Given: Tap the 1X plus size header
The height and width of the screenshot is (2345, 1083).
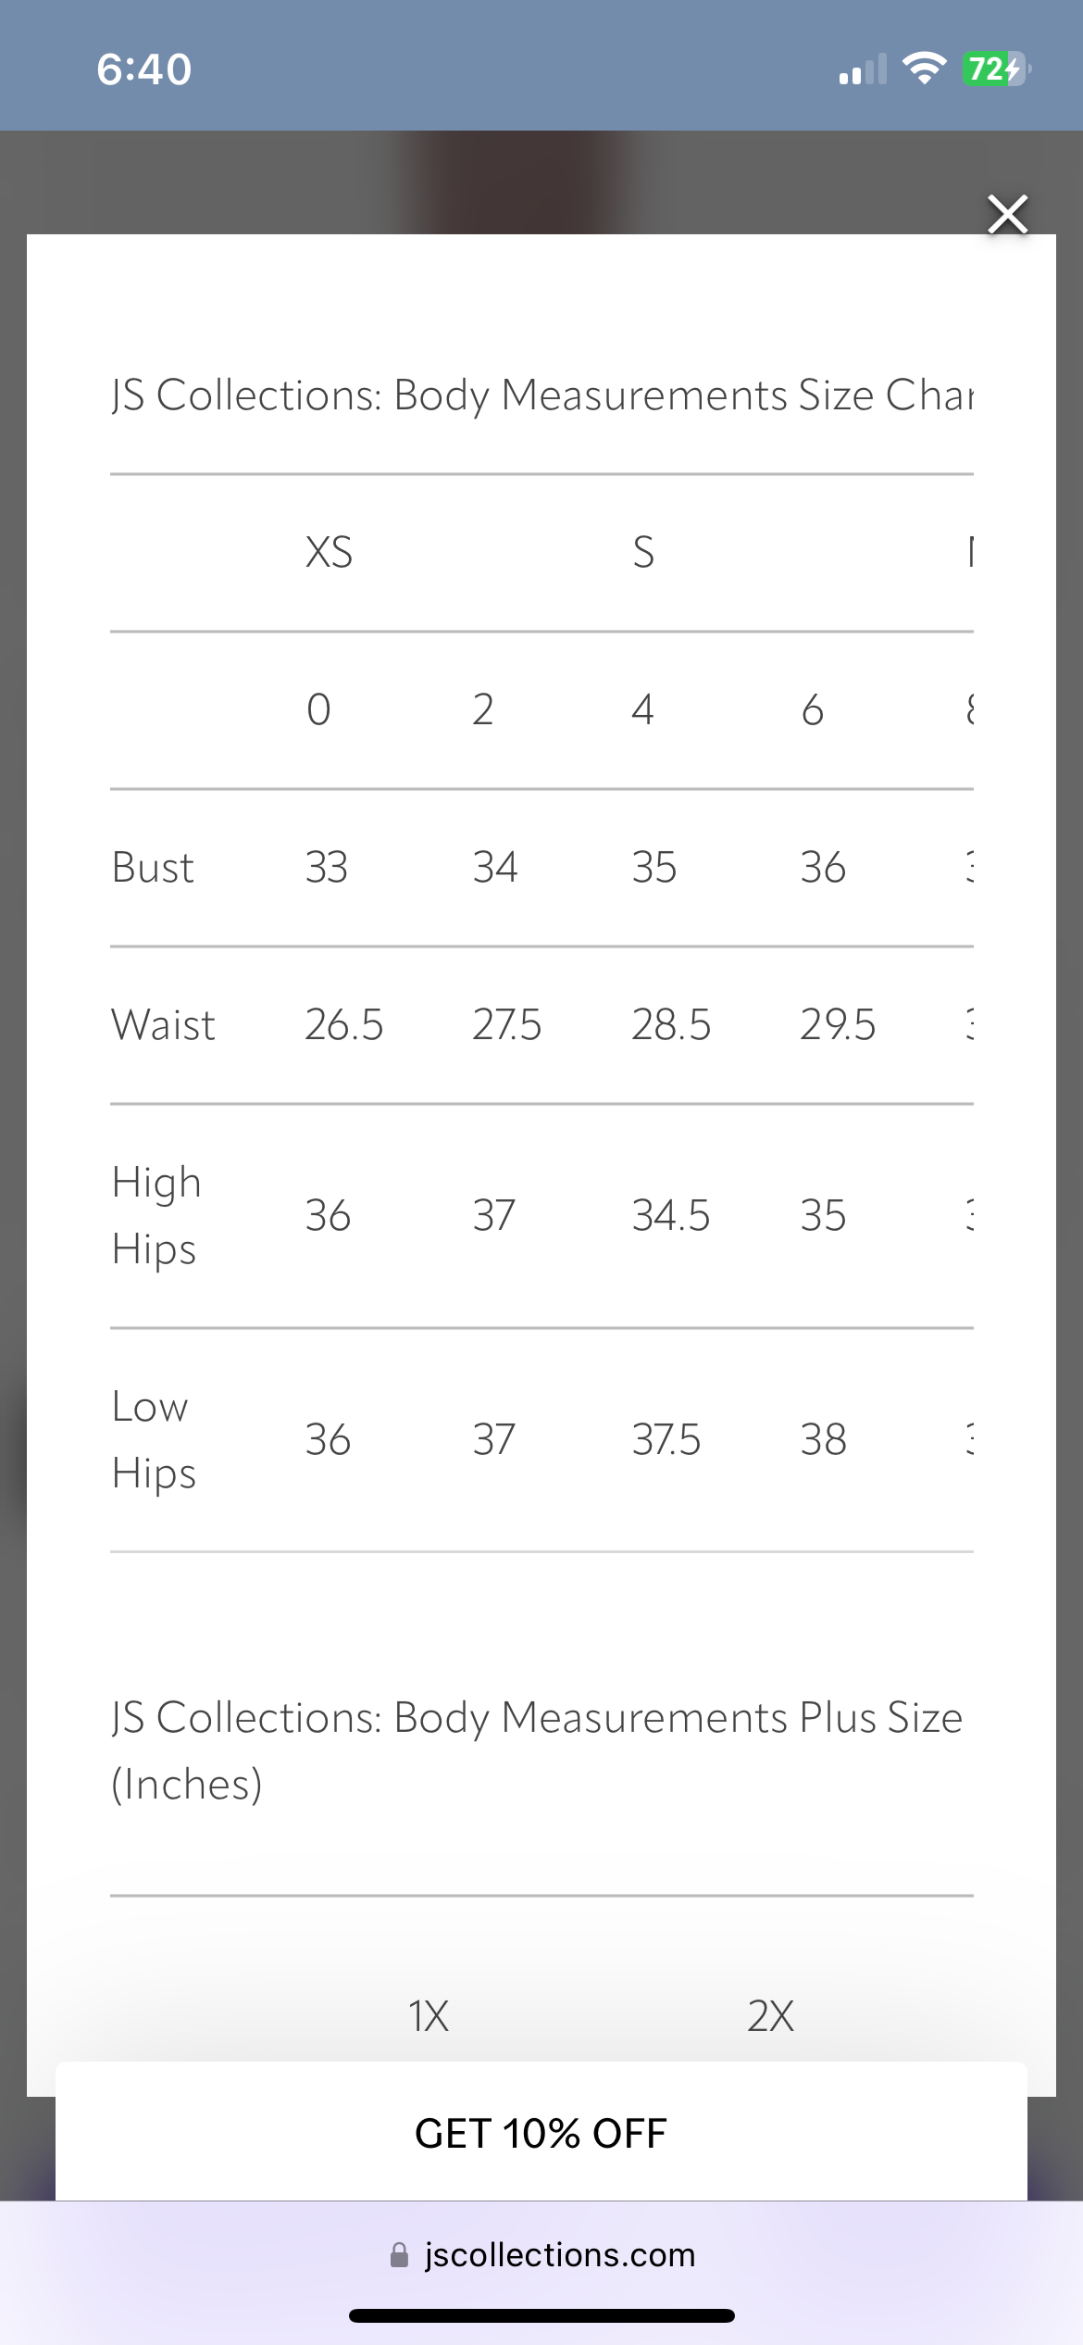Looking at the screenshot, I should tap(429, 2015).
